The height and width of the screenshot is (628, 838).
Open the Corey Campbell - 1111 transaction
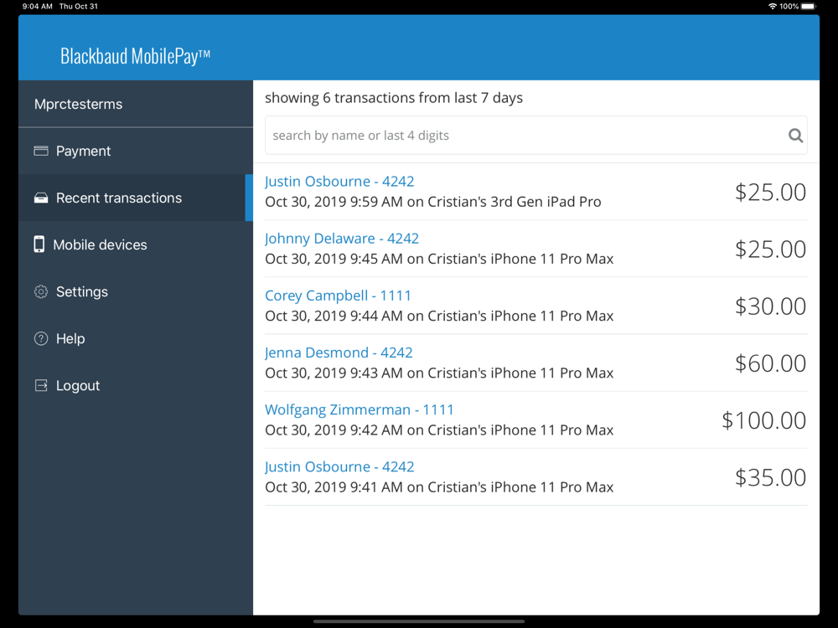(339, 296)
